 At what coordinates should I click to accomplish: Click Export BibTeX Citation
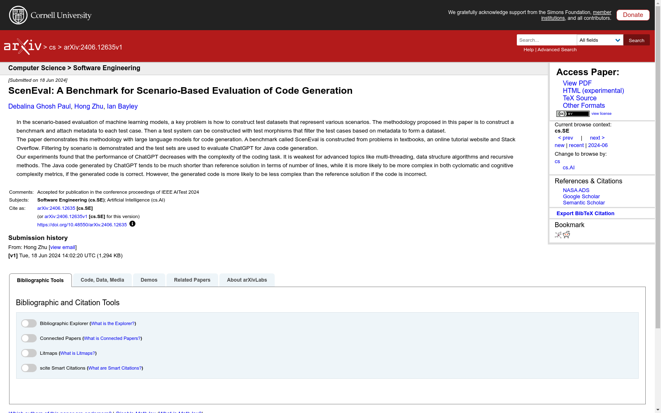(x=585, y=214)
